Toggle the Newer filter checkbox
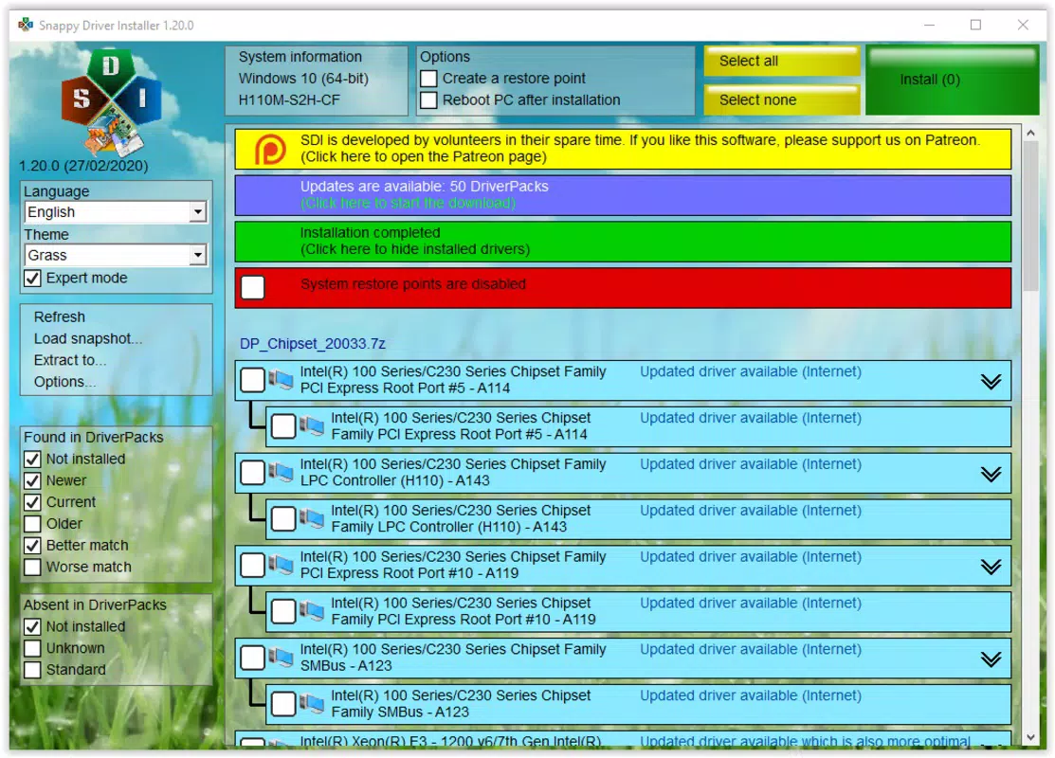The height and width of the screenshot is (758, 1055). tap(32, 481)
